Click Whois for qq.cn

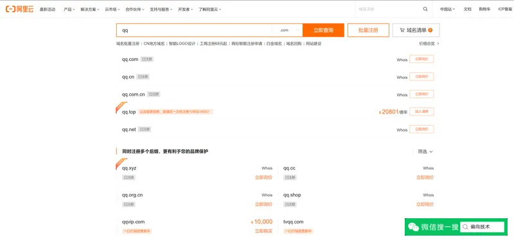click(402, 78)
